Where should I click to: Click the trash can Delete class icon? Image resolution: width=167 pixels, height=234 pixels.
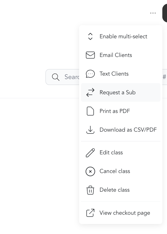pos(90,190)
